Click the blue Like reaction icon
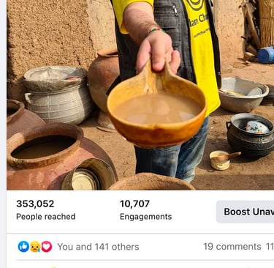The image size is (274, 268). [23, 247]
